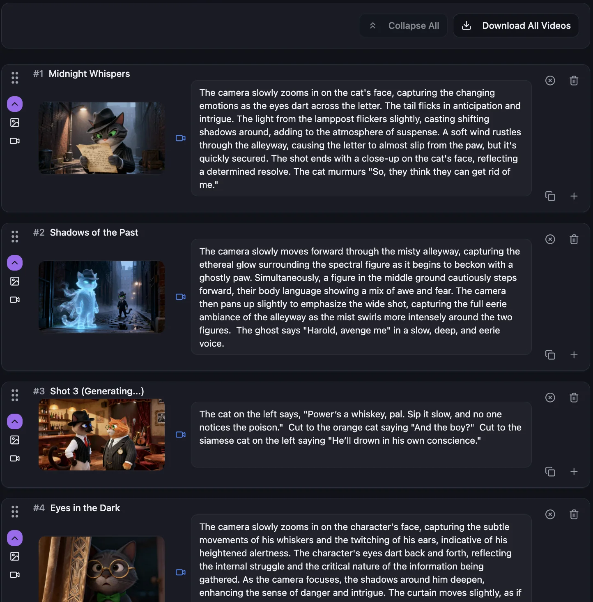Screen dimensions: 593x602
Task: Delete Eyes in the Dark shot
Action: pyautogui.click(x=574, y=514)
